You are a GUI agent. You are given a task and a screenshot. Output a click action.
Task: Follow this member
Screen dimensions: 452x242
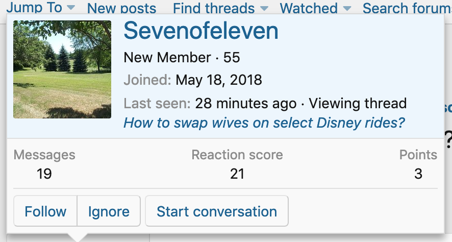click(x=45, y=211)
